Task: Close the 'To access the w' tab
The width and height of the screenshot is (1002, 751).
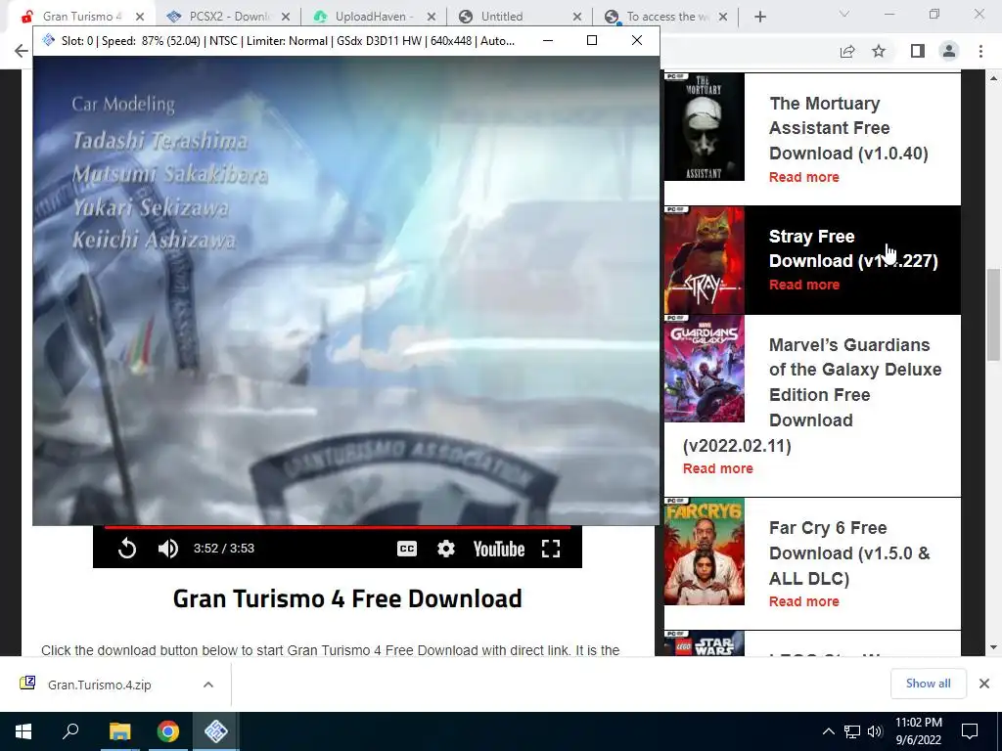Action: (x=723, y=17)
